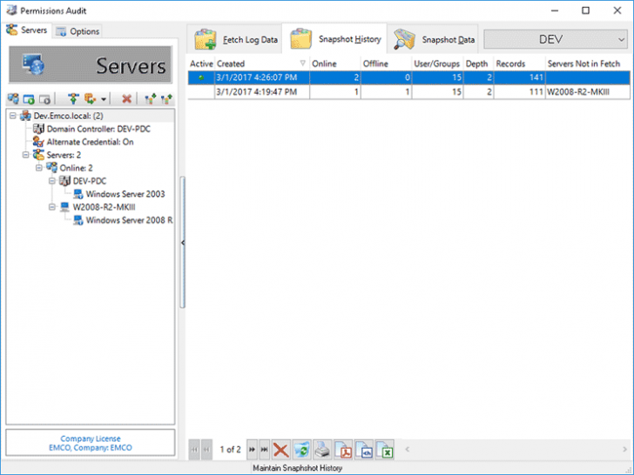
Task: Select the DEV-PDC server tree item
Action: coord(90,181)
